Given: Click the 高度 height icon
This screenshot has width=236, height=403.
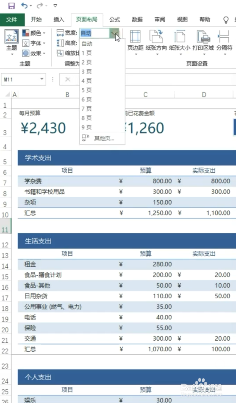Looking at the screenshot, I should [x=60, y=43].
